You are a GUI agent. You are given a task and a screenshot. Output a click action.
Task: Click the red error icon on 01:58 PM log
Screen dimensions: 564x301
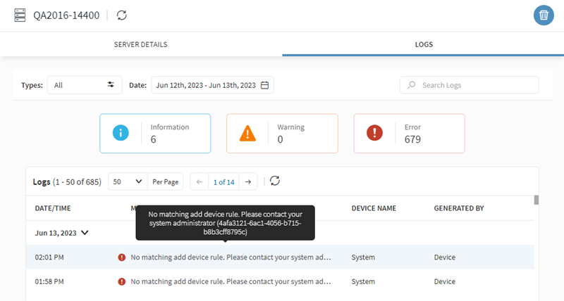122,281
